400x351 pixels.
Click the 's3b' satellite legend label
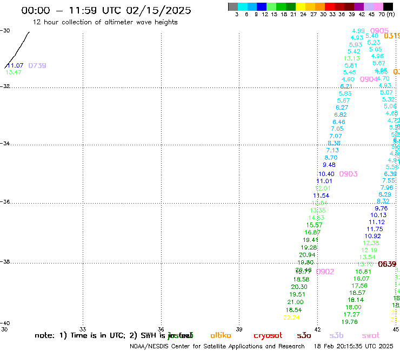tap(336, 335)
